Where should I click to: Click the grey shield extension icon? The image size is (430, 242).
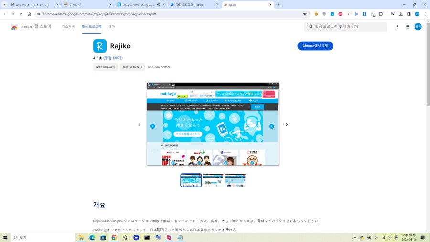coord(324,14)
